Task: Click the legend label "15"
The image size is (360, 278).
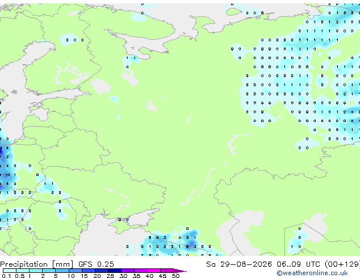Action: [84, 276]
